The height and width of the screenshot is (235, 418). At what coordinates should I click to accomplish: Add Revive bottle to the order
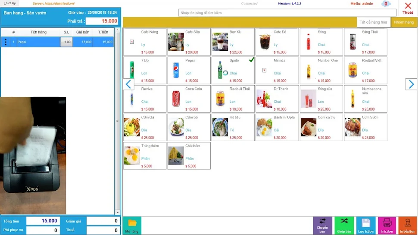(145, 99)
